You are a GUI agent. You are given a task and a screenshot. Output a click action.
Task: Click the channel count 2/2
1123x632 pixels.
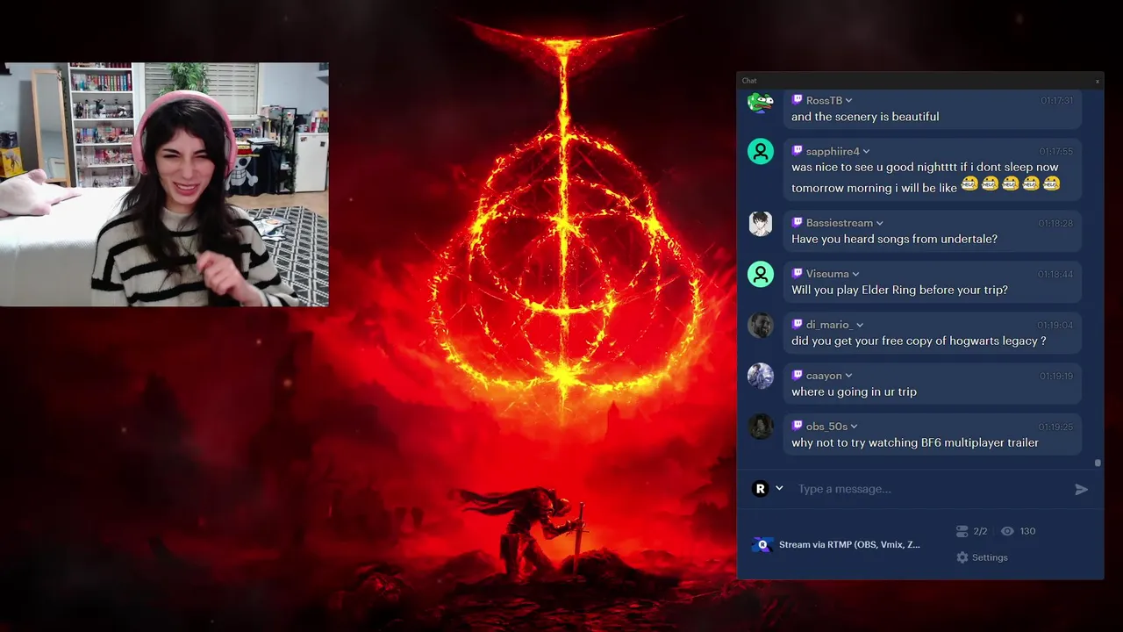pyautogui.click(x=980, y=531)
